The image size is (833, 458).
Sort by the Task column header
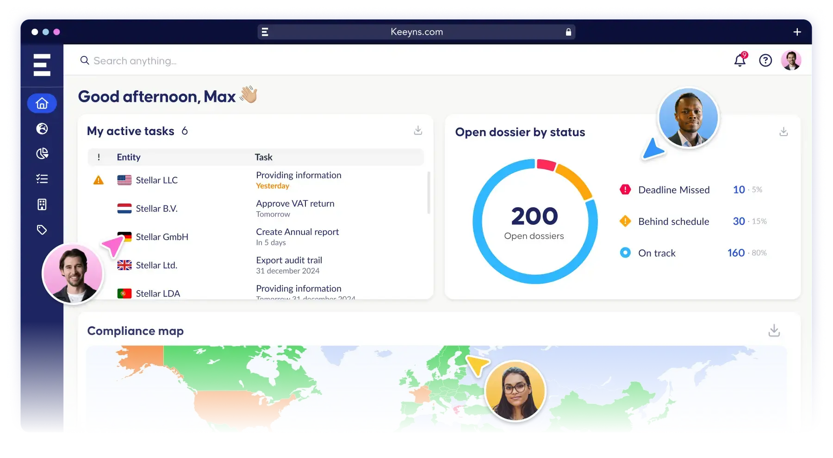263,157
